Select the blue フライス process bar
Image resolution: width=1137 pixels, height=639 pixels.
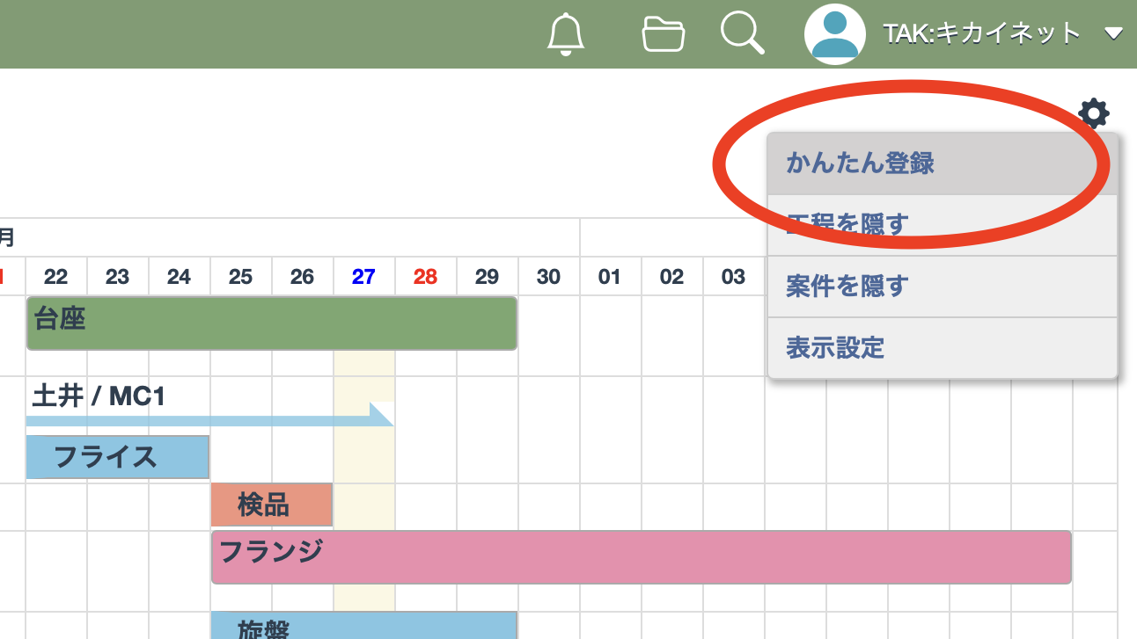pos(118,457)
